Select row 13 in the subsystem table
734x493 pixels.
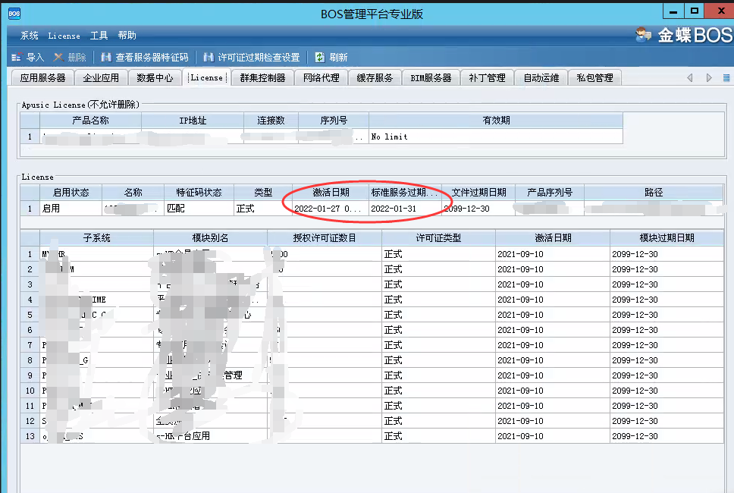point(372,436)
